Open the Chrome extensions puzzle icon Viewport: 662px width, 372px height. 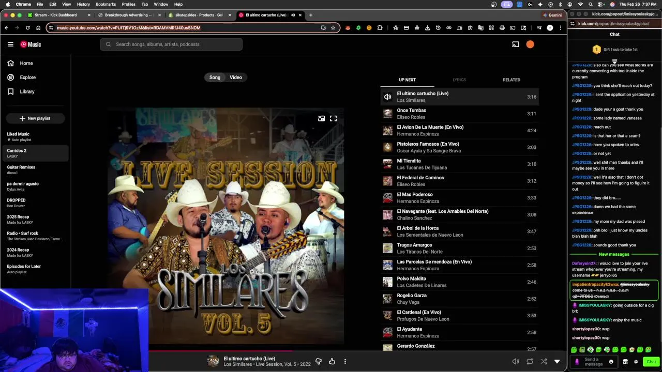click(x=380, y=28)
